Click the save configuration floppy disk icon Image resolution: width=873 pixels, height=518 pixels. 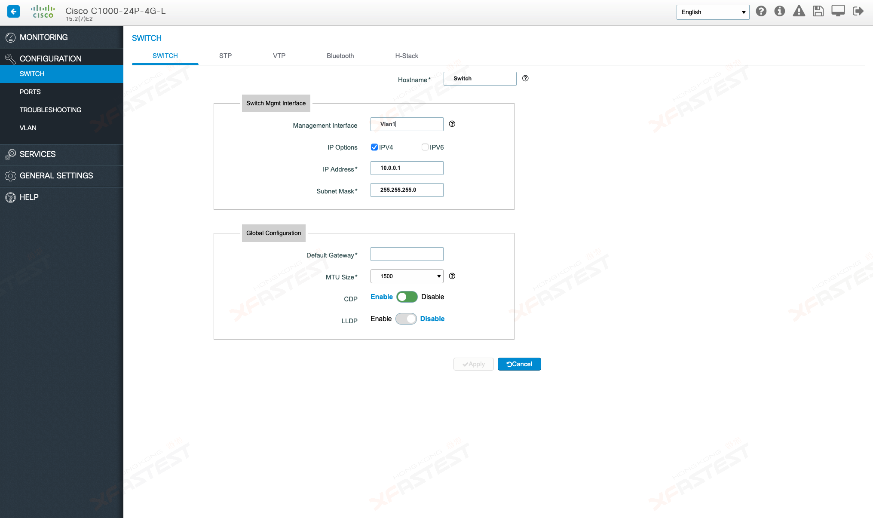[818, 11]
